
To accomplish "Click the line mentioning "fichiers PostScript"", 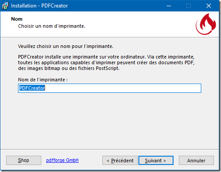I will (x=69, y=68).
